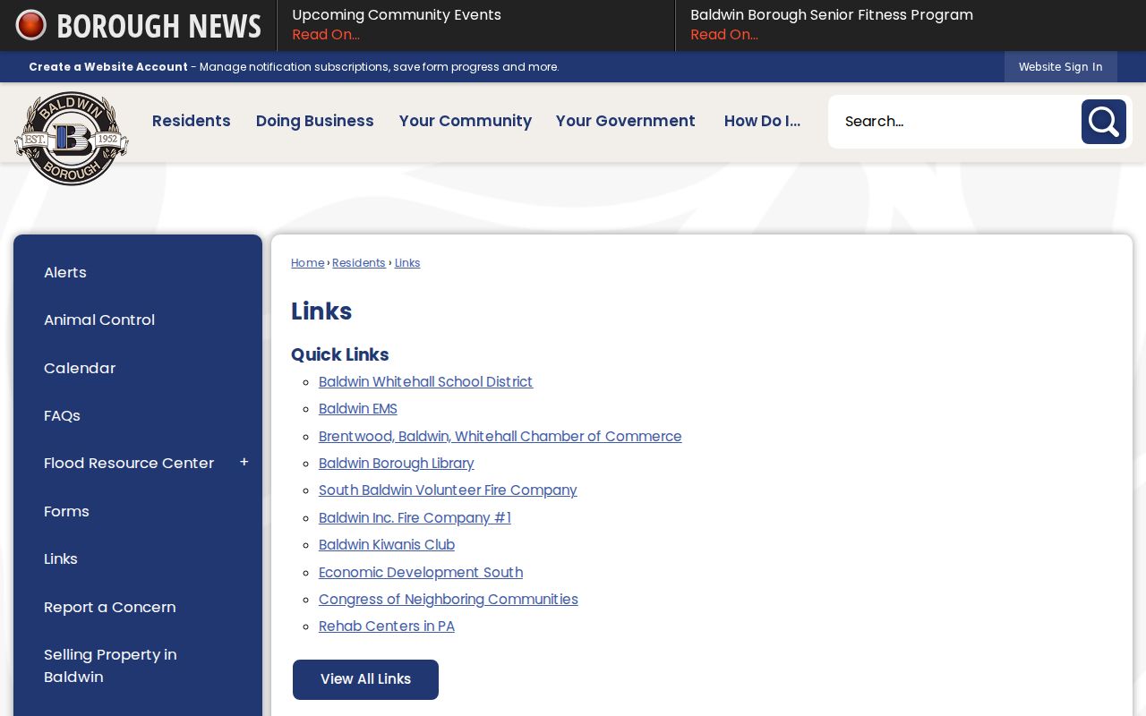Open the Baldwin Borough Library link

tap(397, 464)
